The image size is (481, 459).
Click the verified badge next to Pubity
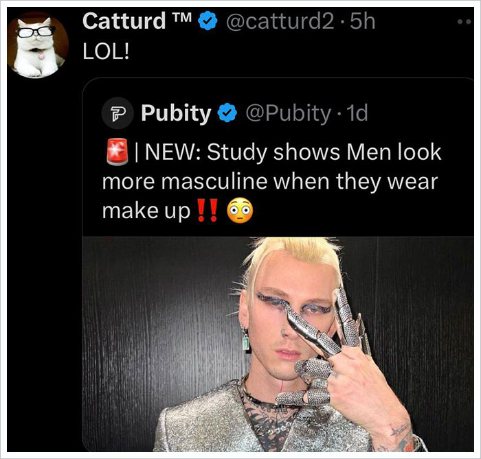227,113
